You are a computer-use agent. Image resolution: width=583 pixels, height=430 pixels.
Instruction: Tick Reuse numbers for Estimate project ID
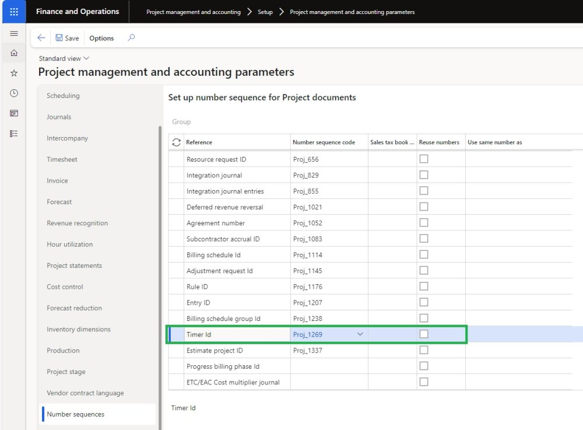point(424,350)
